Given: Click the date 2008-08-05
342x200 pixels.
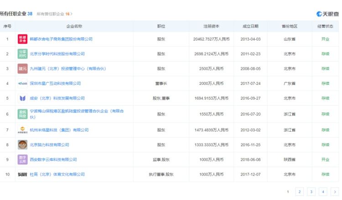Looking at the screenshot, I should 250,69.
